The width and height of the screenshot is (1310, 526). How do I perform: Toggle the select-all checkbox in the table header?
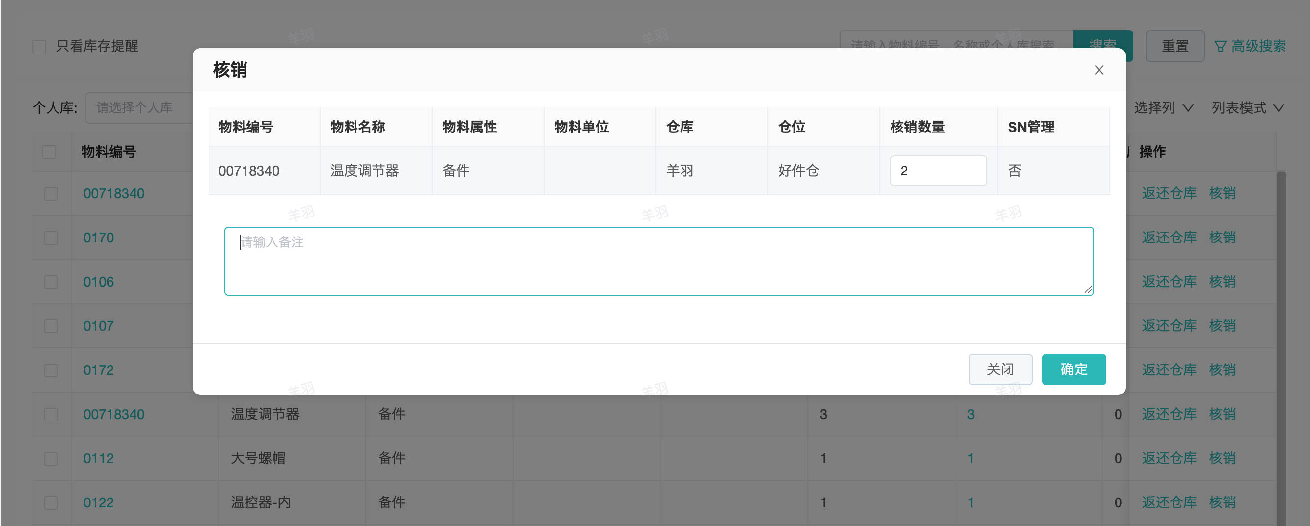point(49,152)
